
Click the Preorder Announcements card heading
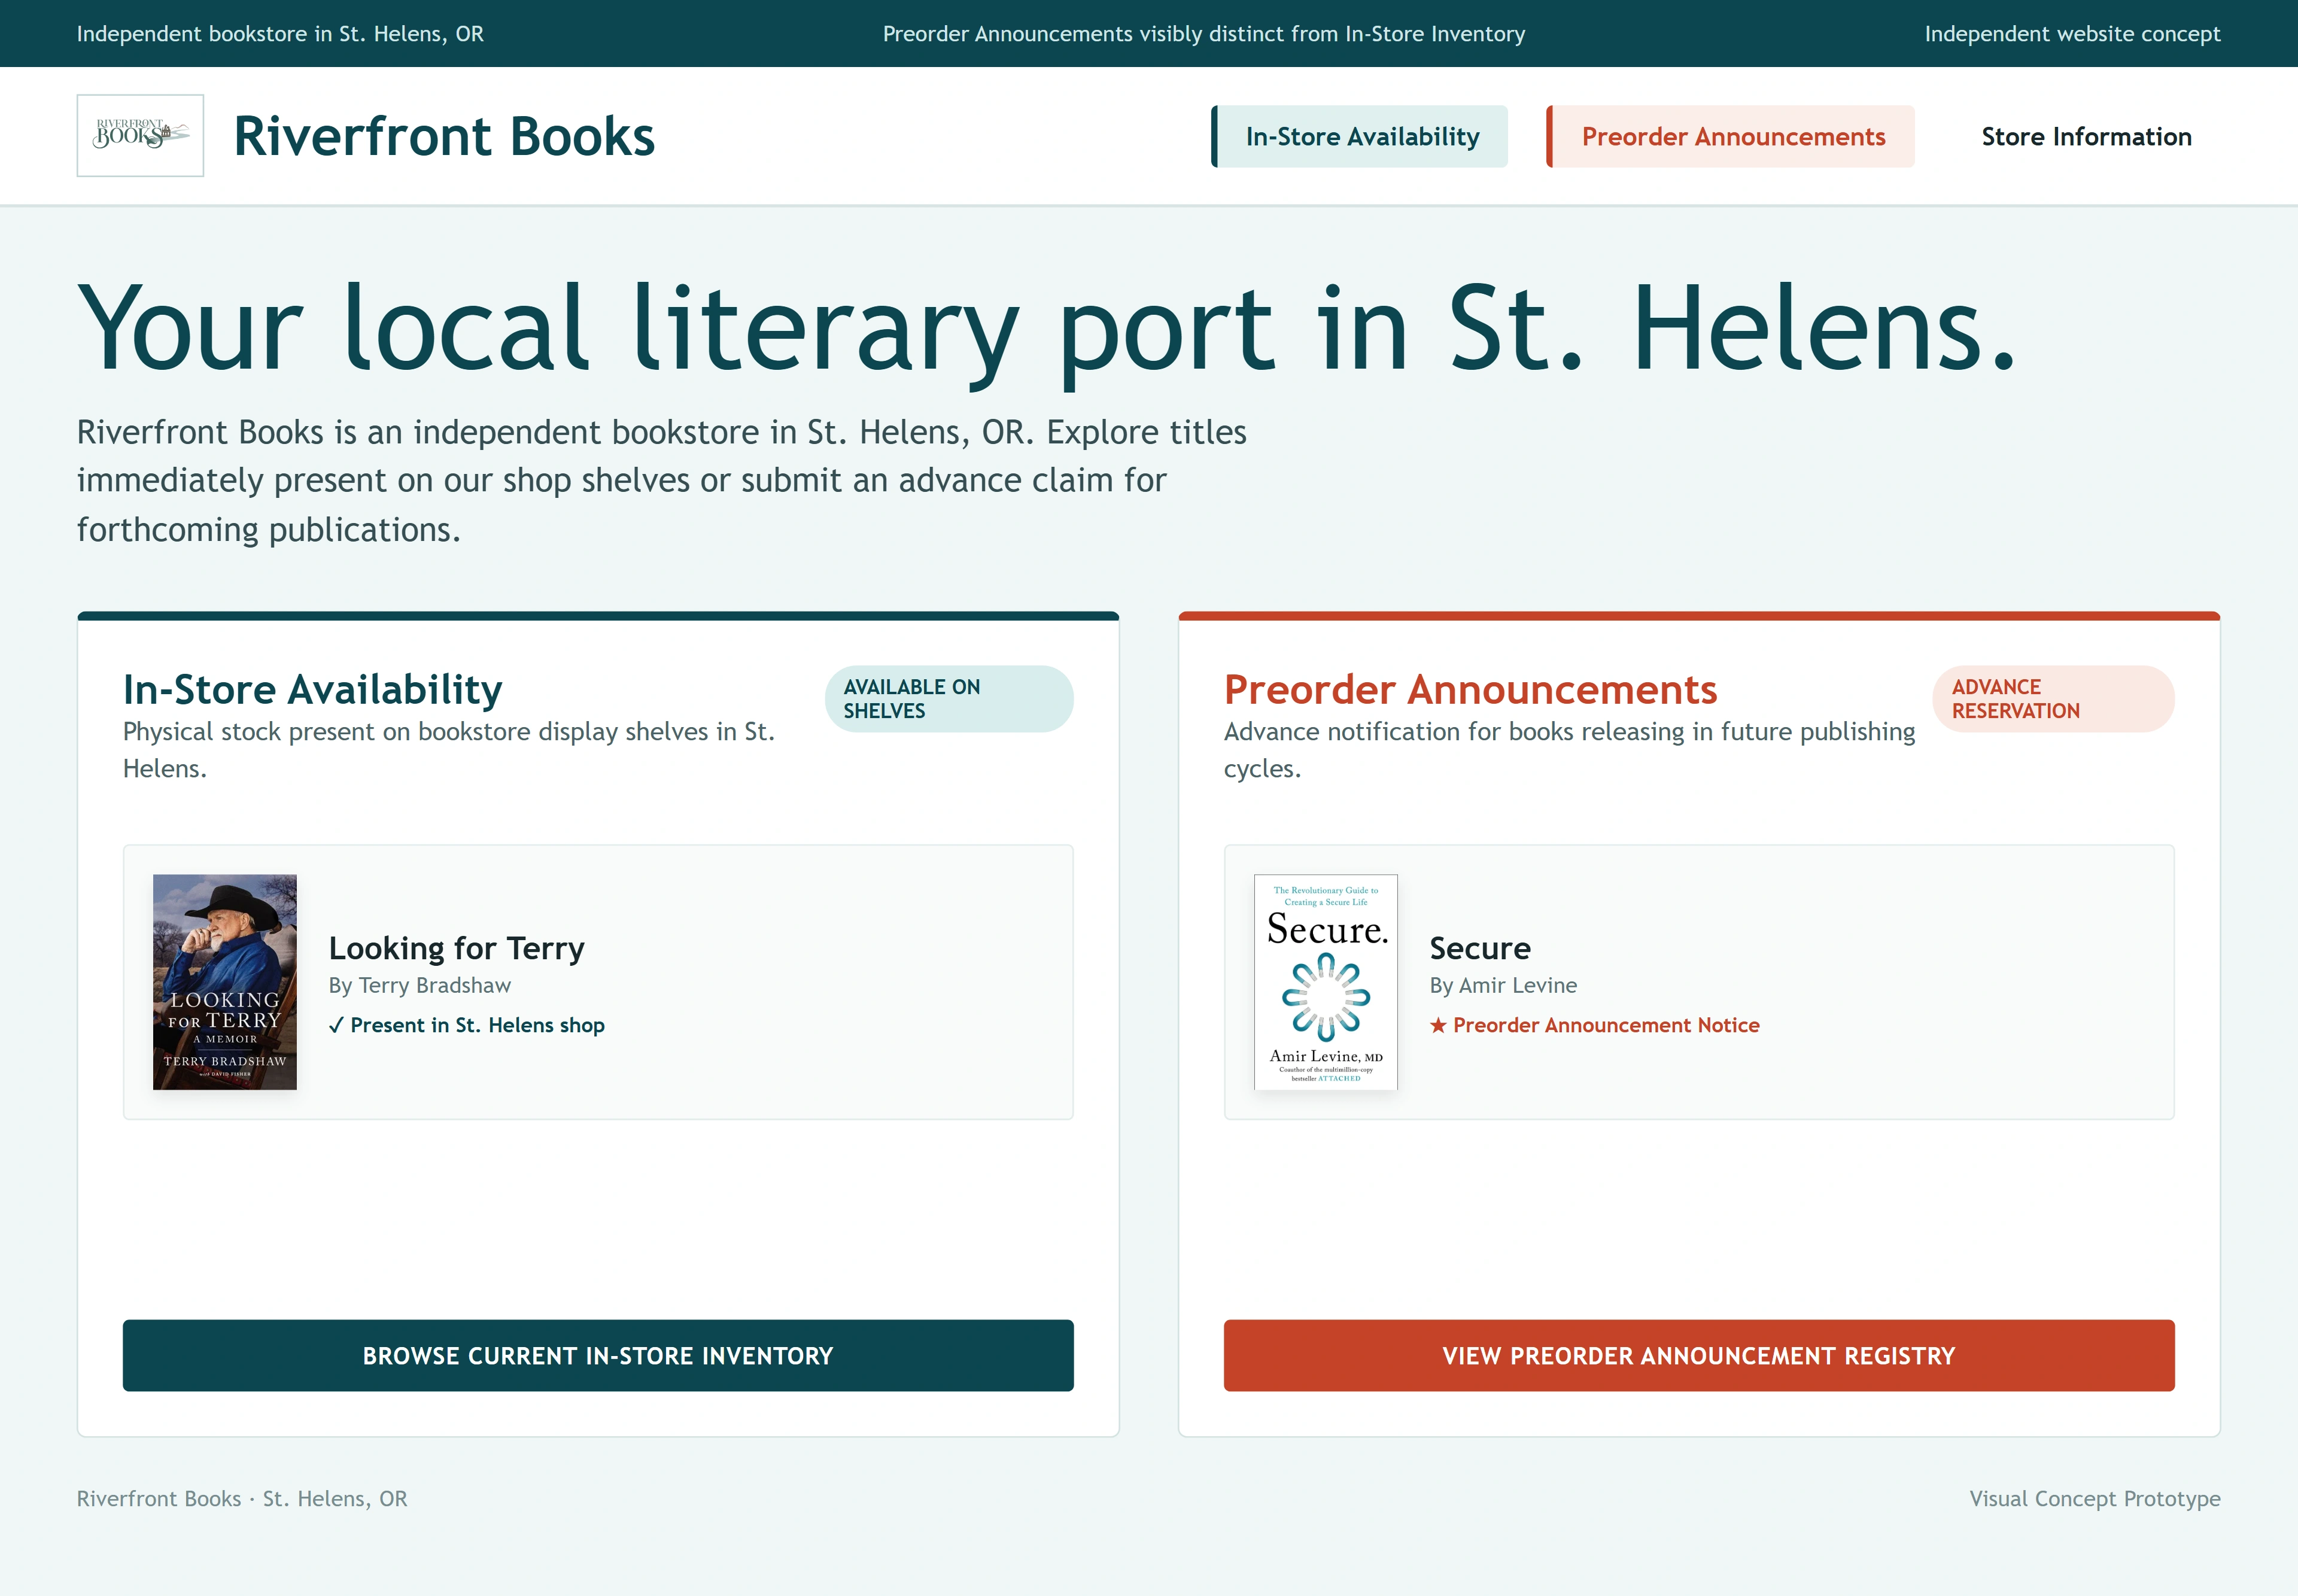(x=1471, y=689)
